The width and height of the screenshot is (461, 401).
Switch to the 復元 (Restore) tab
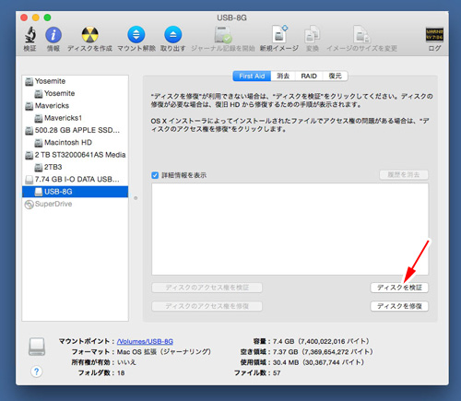(335, 77)
